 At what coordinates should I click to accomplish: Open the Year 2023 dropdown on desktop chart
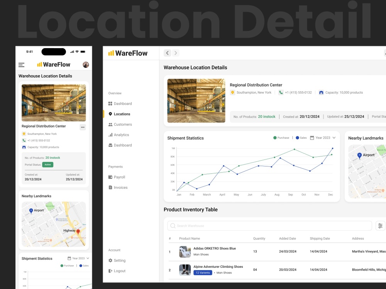(x=323, y=138)
